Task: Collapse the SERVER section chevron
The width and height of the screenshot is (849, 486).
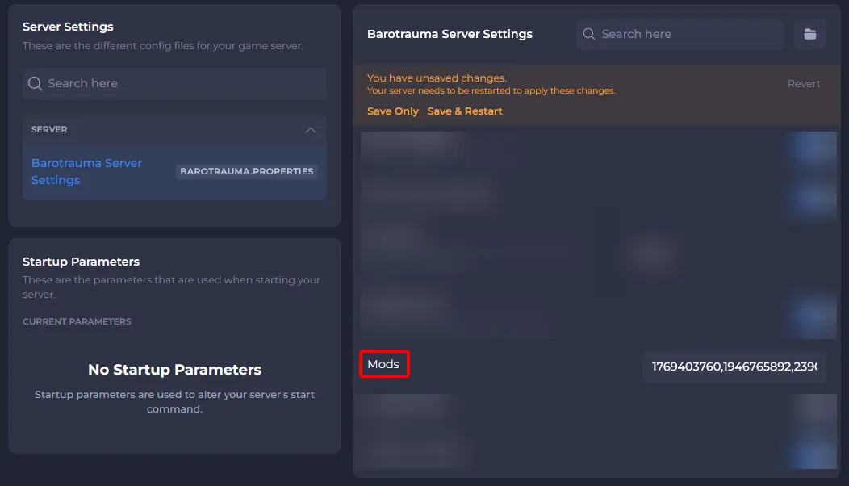Action: pyautogui.click(x=310, y=130)
